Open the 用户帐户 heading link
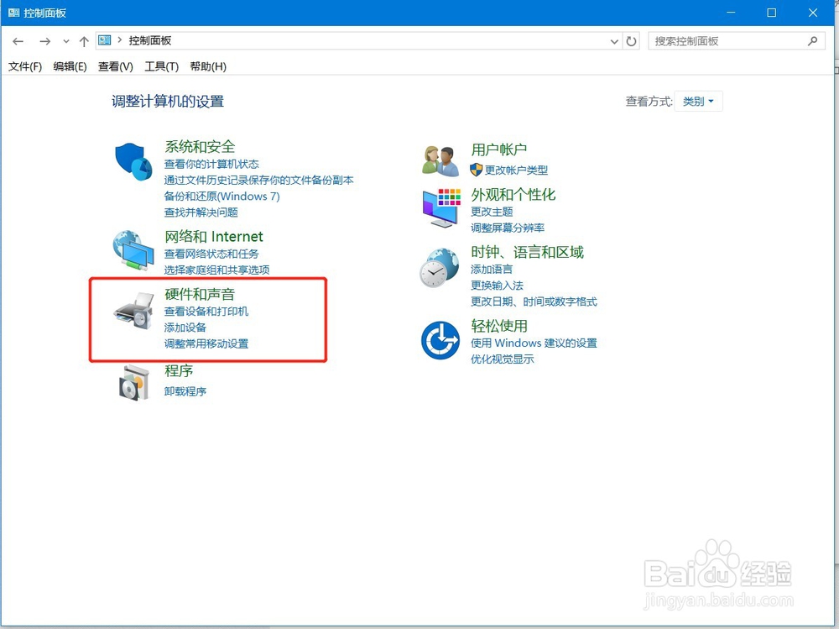839x629 pixels. pos(499,149)
